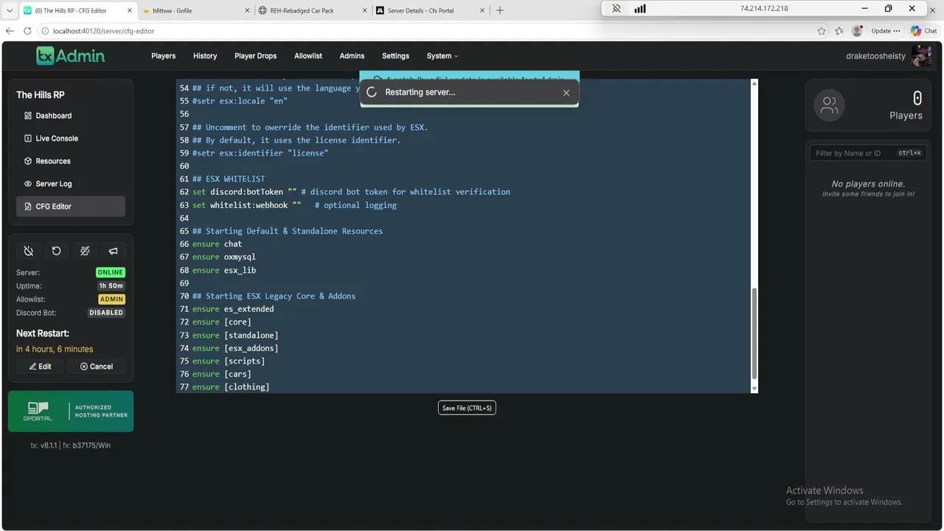Open the Allowlist menu
The image size is (944, 531).
tap(308, 56)
